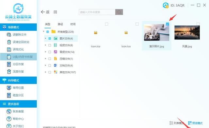The image size is (209, 128).
Task: Check the 文档文件(4) checkbox
Action: pos(50,65)
